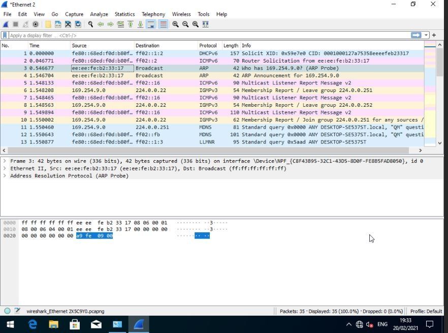Image resolution: width=448 pixels, height=333 pixels.
Task: Select packet 1 DHCPv6 Solicit row
Action: (x=212, y=53)
